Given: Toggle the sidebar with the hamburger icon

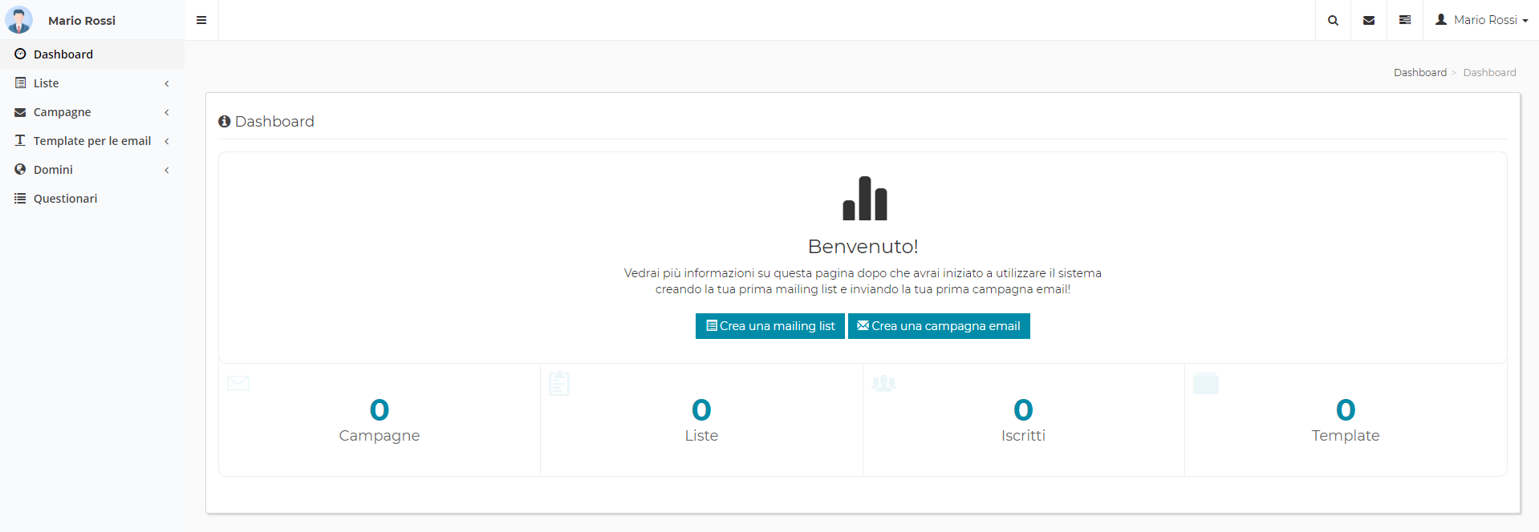Looking at the screenshot, I should click(x=201, y=20).
